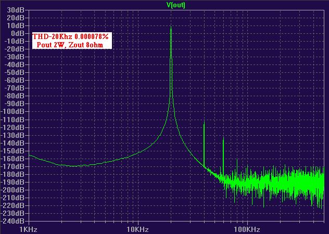Click the -10dB axis label
329x234 pixels.
14,41
